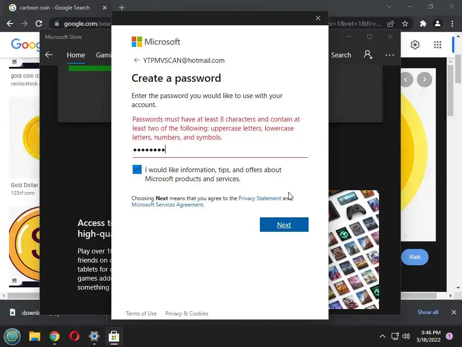Open Settings gear app from taskbar

point(94,336)
